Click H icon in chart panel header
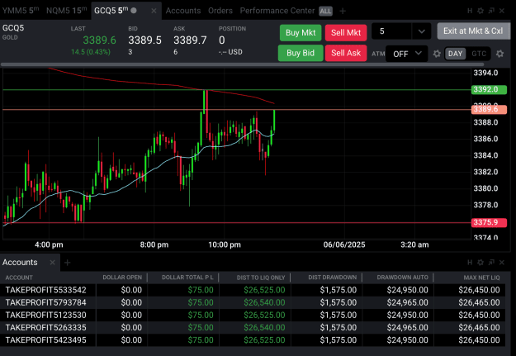The height and width of the screenshot is (356, 516). (x=470, y=11)
